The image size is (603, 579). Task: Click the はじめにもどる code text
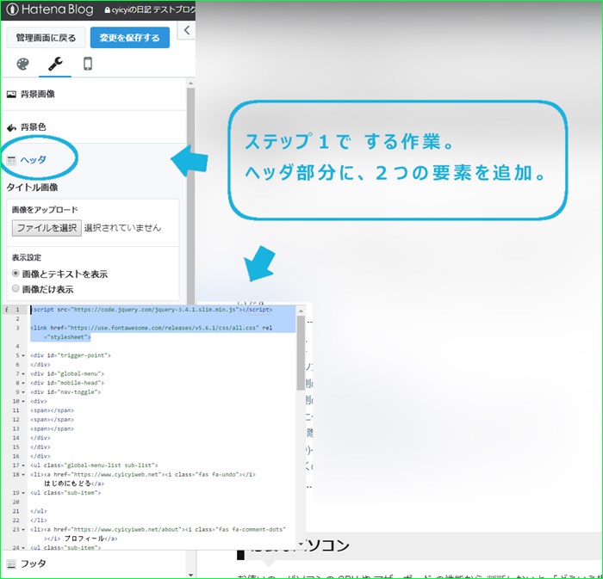[x=67, y=484]
